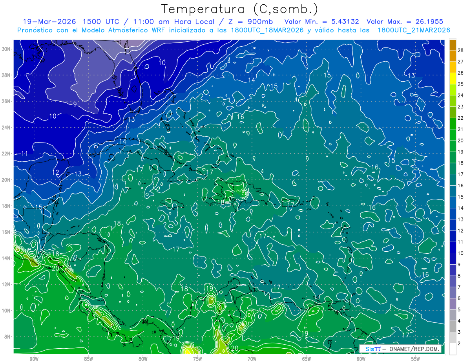The image size is (471, 364).
Task: Click the 55W longitude axis label
Action: (415, 359)
